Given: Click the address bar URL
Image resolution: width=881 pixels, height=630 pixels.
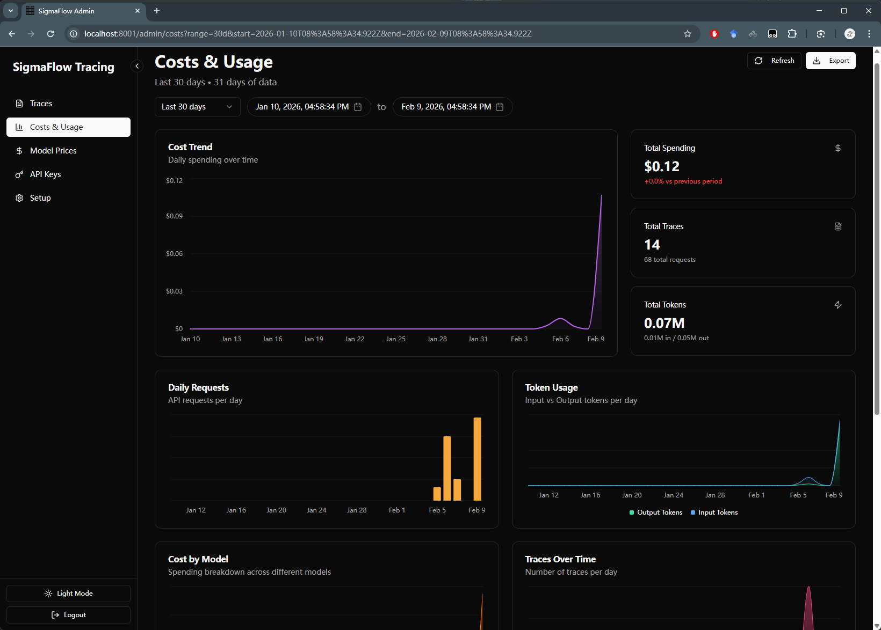Looking at the screenshot, I should 308,34.
